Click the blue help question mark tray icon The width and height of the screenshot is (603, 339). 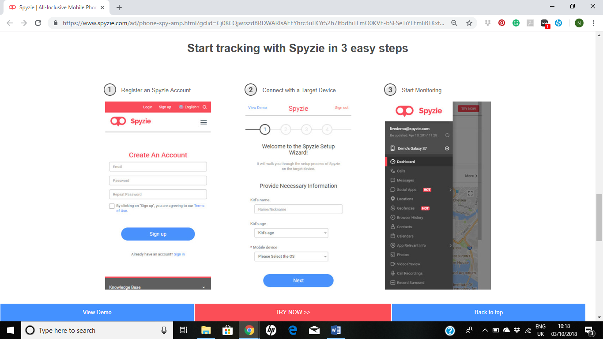point(450,330)
